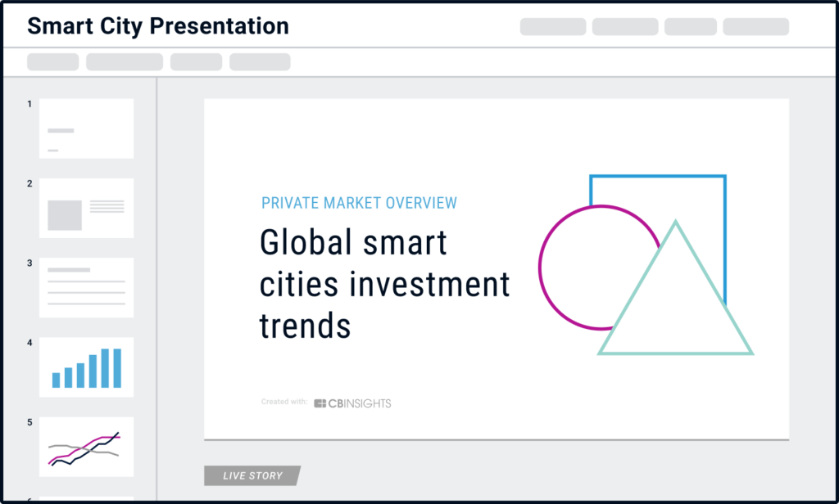Screen dimensions: 839x504
Task: Click the CB Insights logo
Action: [x=352, y=403]
